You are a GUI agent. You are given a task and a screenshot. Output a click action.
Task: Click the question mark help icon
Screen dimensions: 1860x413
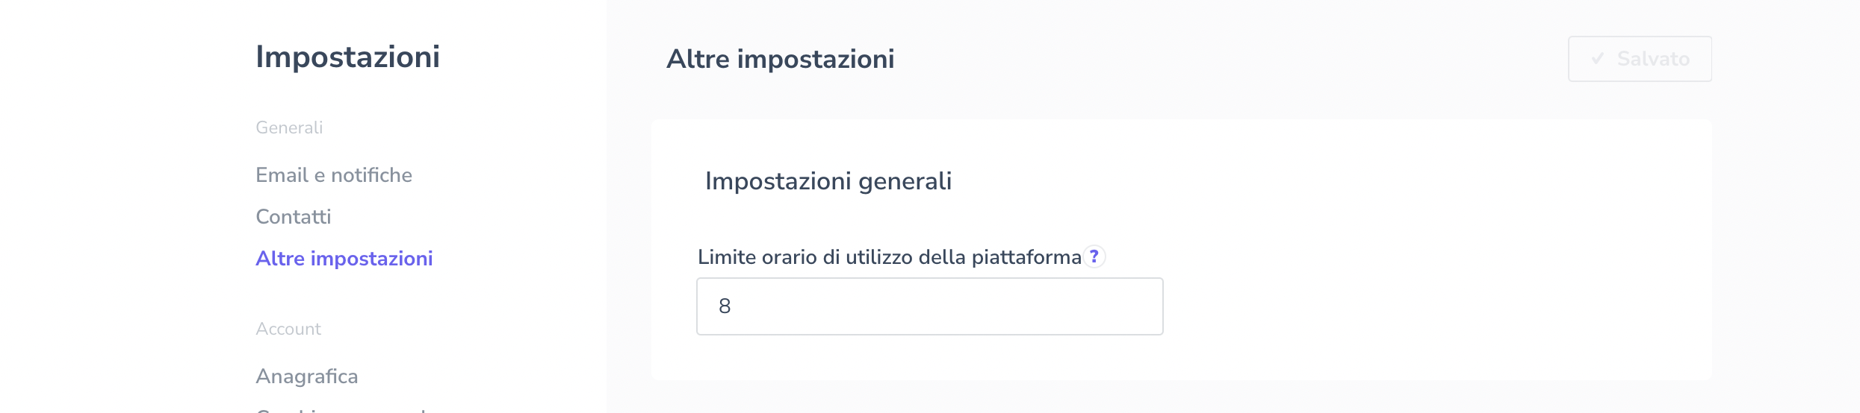click(1094, 256)
